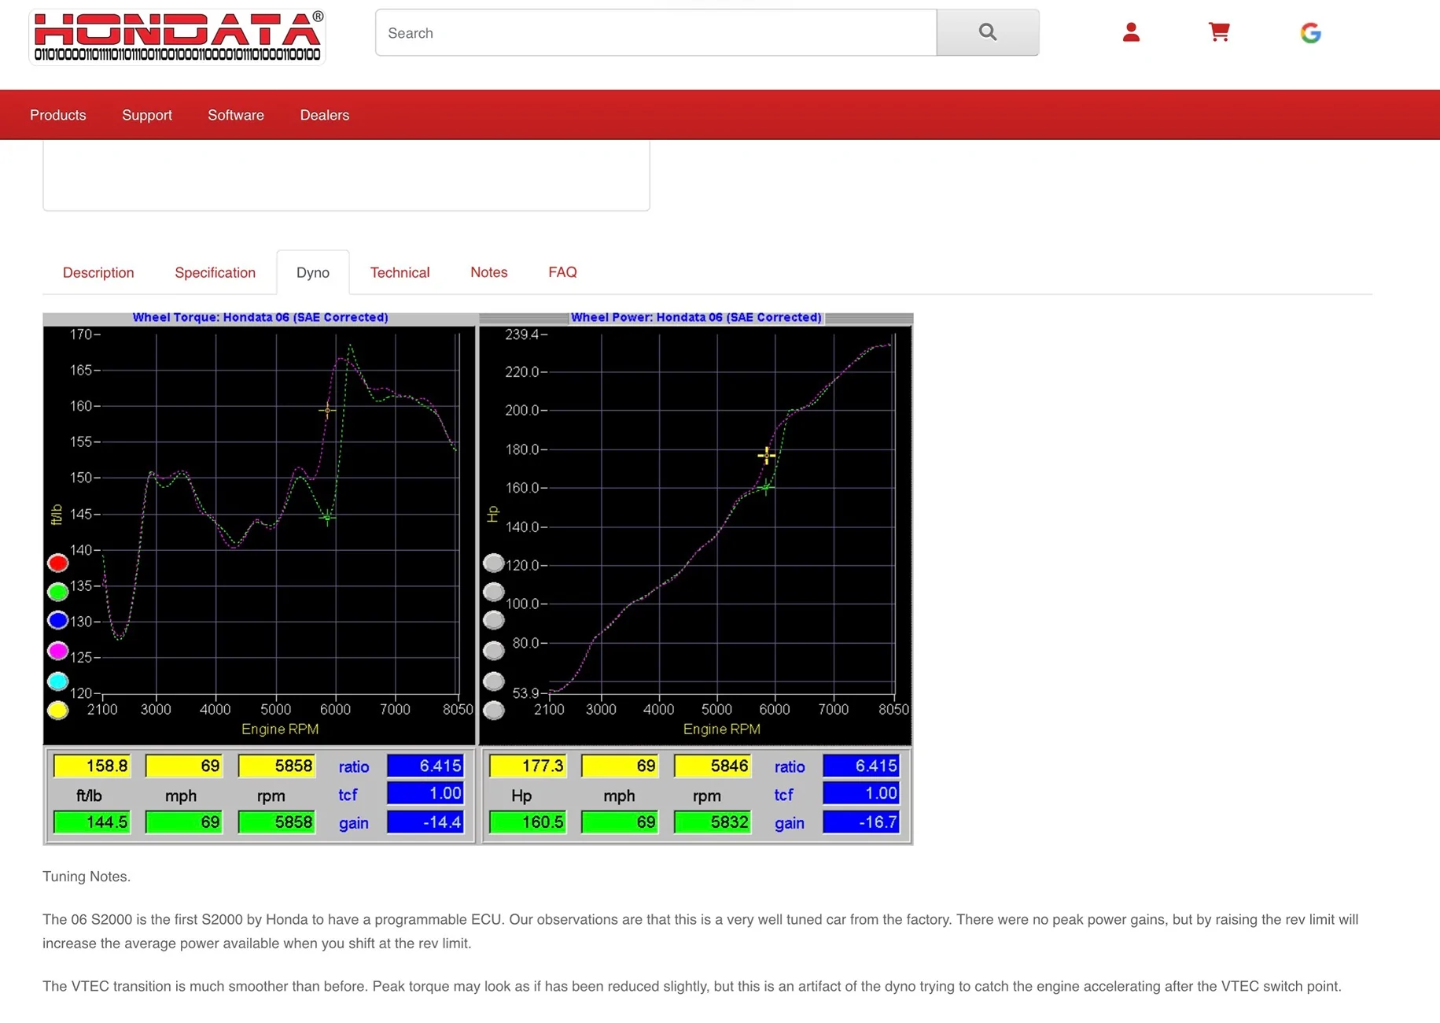Switch to the Specification tab
The image size is (1440, 1023).
[215, 272]
